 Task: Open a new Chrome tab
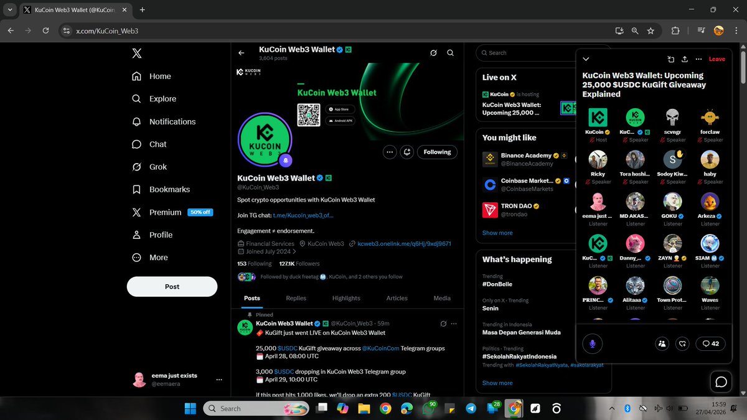click(x=143, y=10)
